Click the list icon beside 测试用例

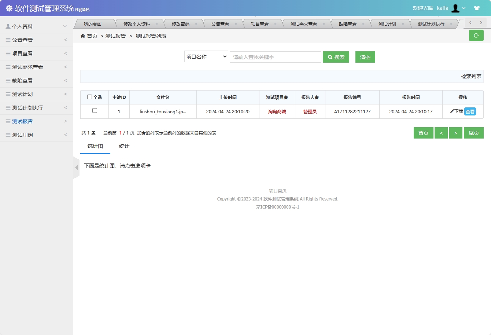7,135
